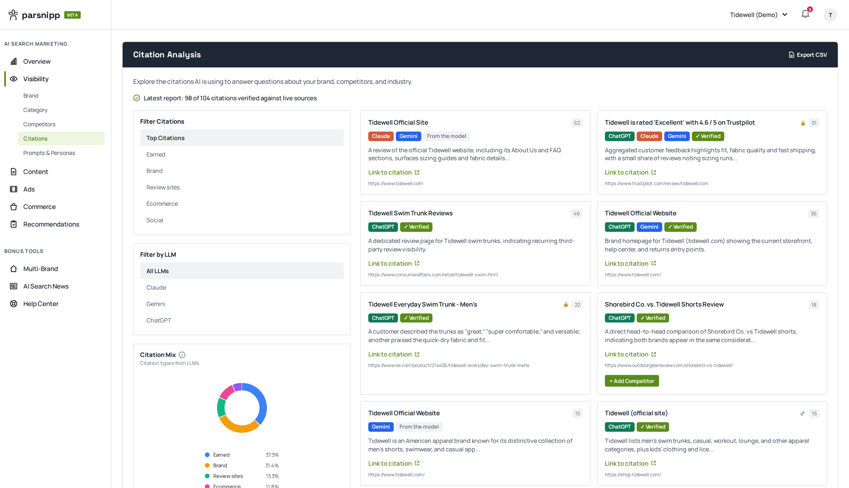Open the Tidewell (Demo) account dropdown
Screen dimensions: 849x488
click(x=759, y=15)
